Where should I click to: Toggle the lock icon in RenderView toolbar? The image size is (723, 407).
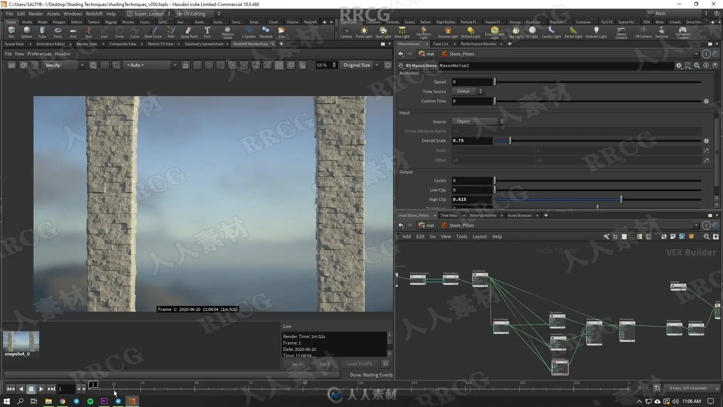[x=185, y=65]
